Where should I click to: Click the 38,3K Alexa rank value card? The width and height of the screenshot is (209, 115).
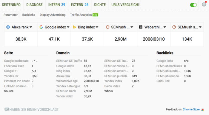click(x=21, y=39)
